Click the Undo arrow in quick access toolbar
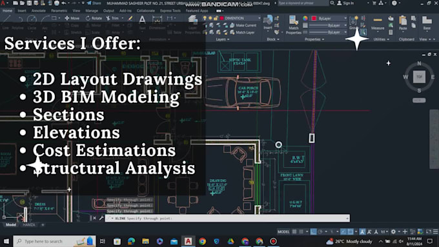This screenshot has width=439, height=247. coord(64,3)
